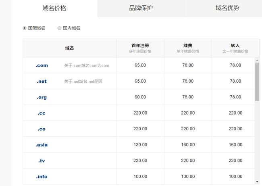Click the scrollbar down arrow
This screenshot has height=186, width=262.
(x=257, y=182)
